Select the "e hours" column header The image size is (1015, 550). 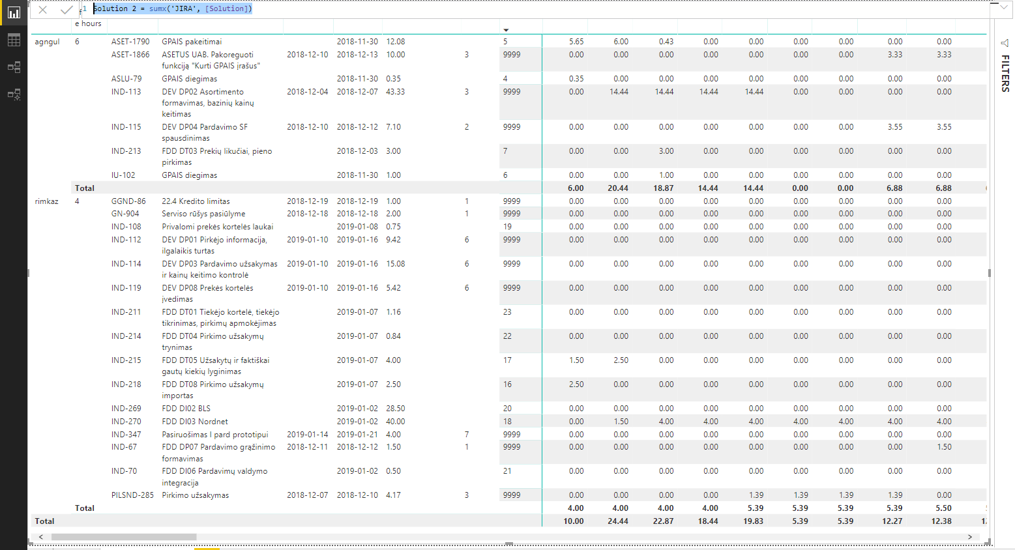pyautogui.click(x=88, y=23)
